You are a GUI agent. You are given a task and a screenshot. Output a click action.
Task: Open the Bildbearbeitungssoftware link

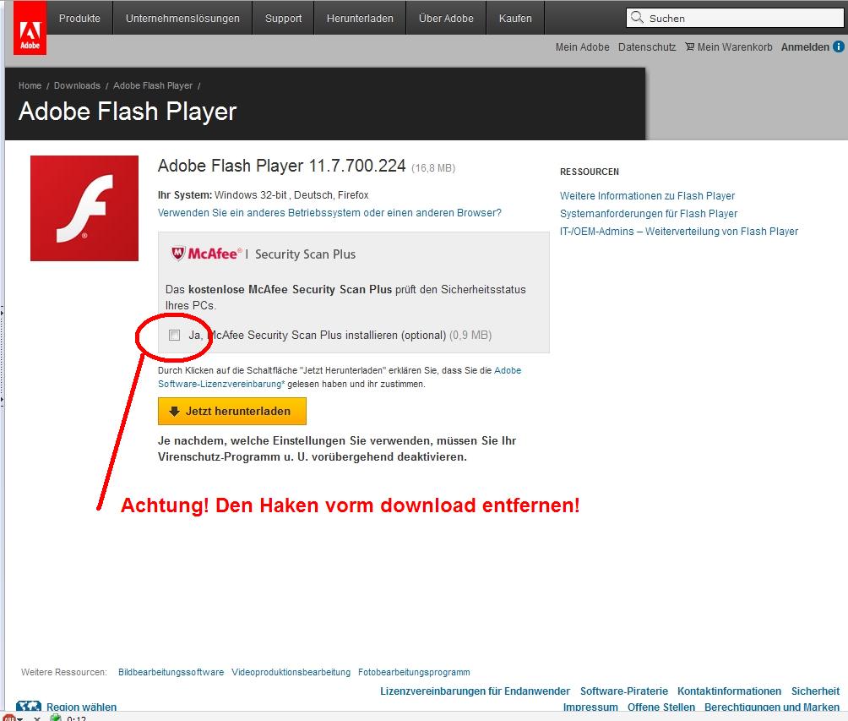(171, 672)
